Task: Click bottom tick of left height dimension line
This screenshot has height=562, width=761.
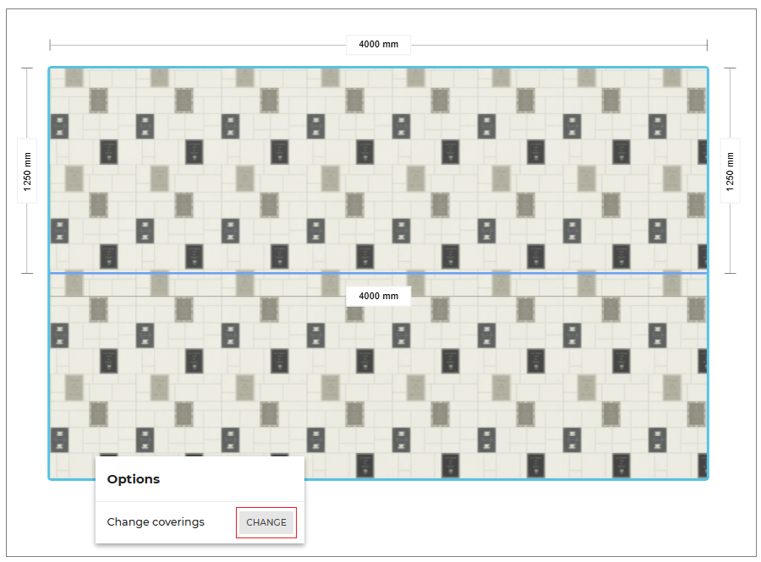Action: 28,273
